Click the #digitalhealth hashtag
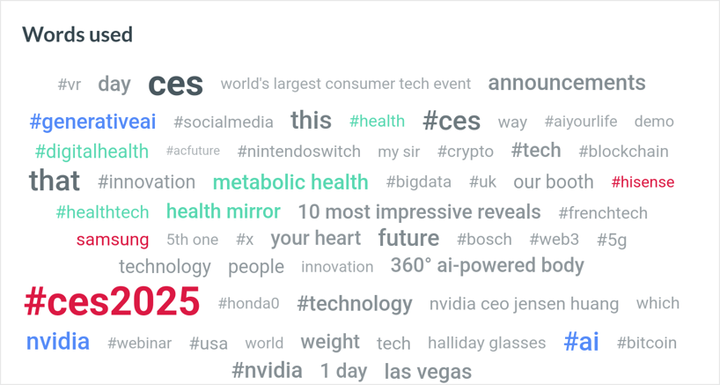This screenshot has width=720, height=385. (92, 152)
